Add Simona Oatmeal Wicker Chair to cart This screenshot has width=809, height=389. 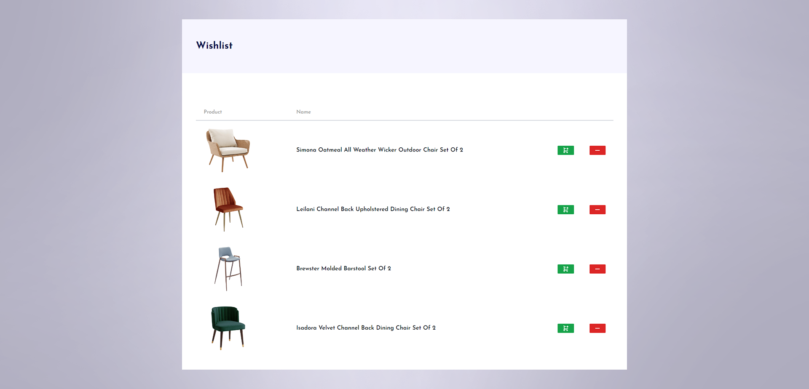[x=565, y=150]
